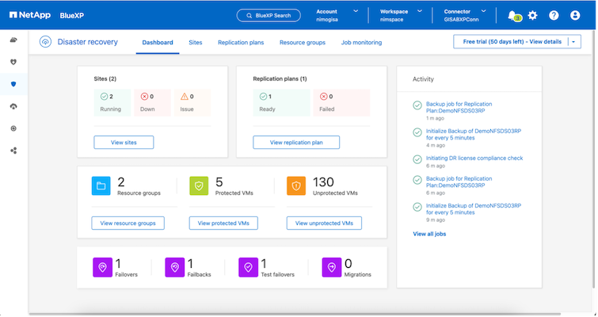Viewport: 598px width, 317px height.
Task: Switch to the Replication plans tab
Action: pos(242,43)
